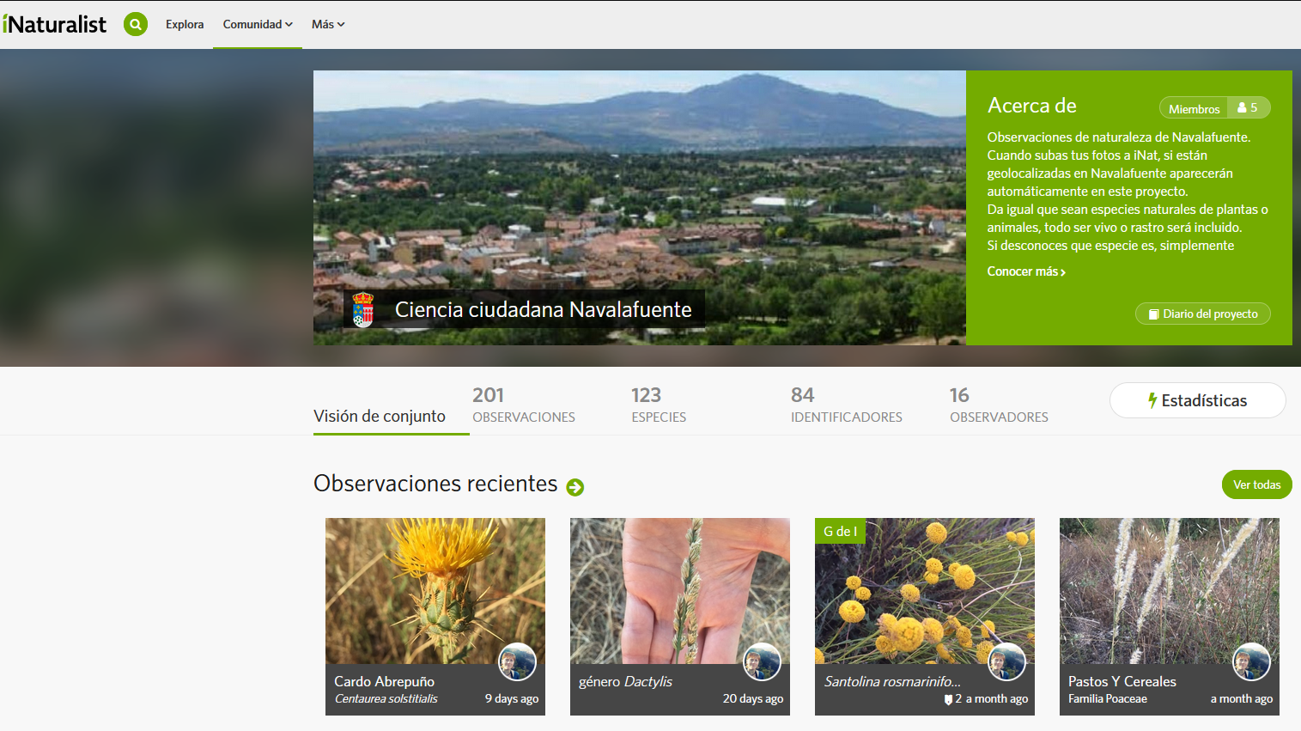Open the Santolina rosmarinifolia observation photo
Viewport: 1301px width, 731px height.
click(x=924, y=590)
